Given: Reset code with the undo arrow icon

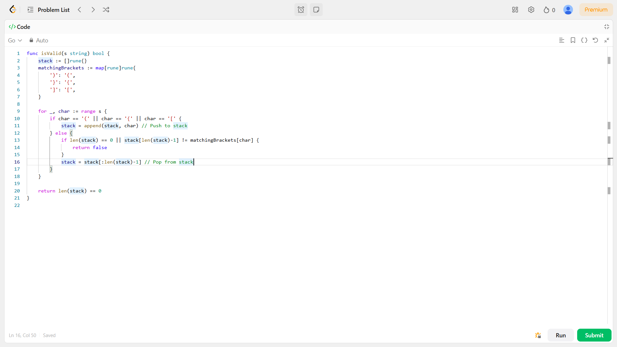Looking at the screenshot, I should pyautogui.click(x=595, y=40).
